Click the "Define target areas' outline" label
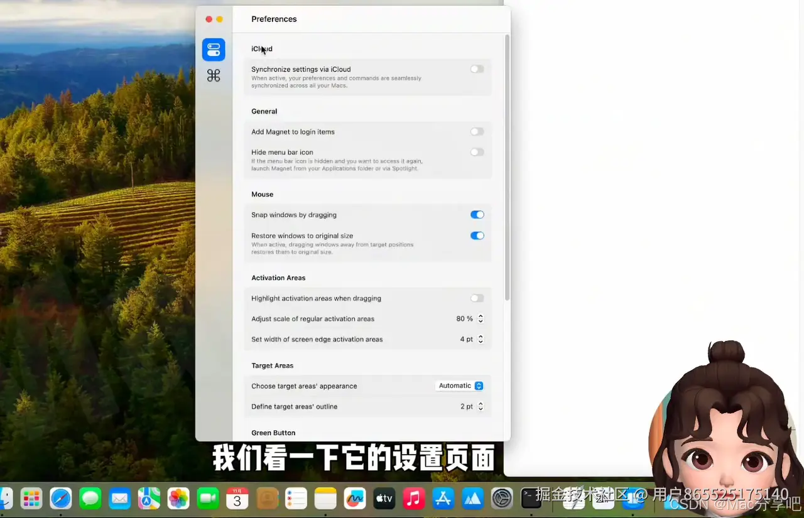Viewport: 804px width, 518px height. click(x=295, y=407)
